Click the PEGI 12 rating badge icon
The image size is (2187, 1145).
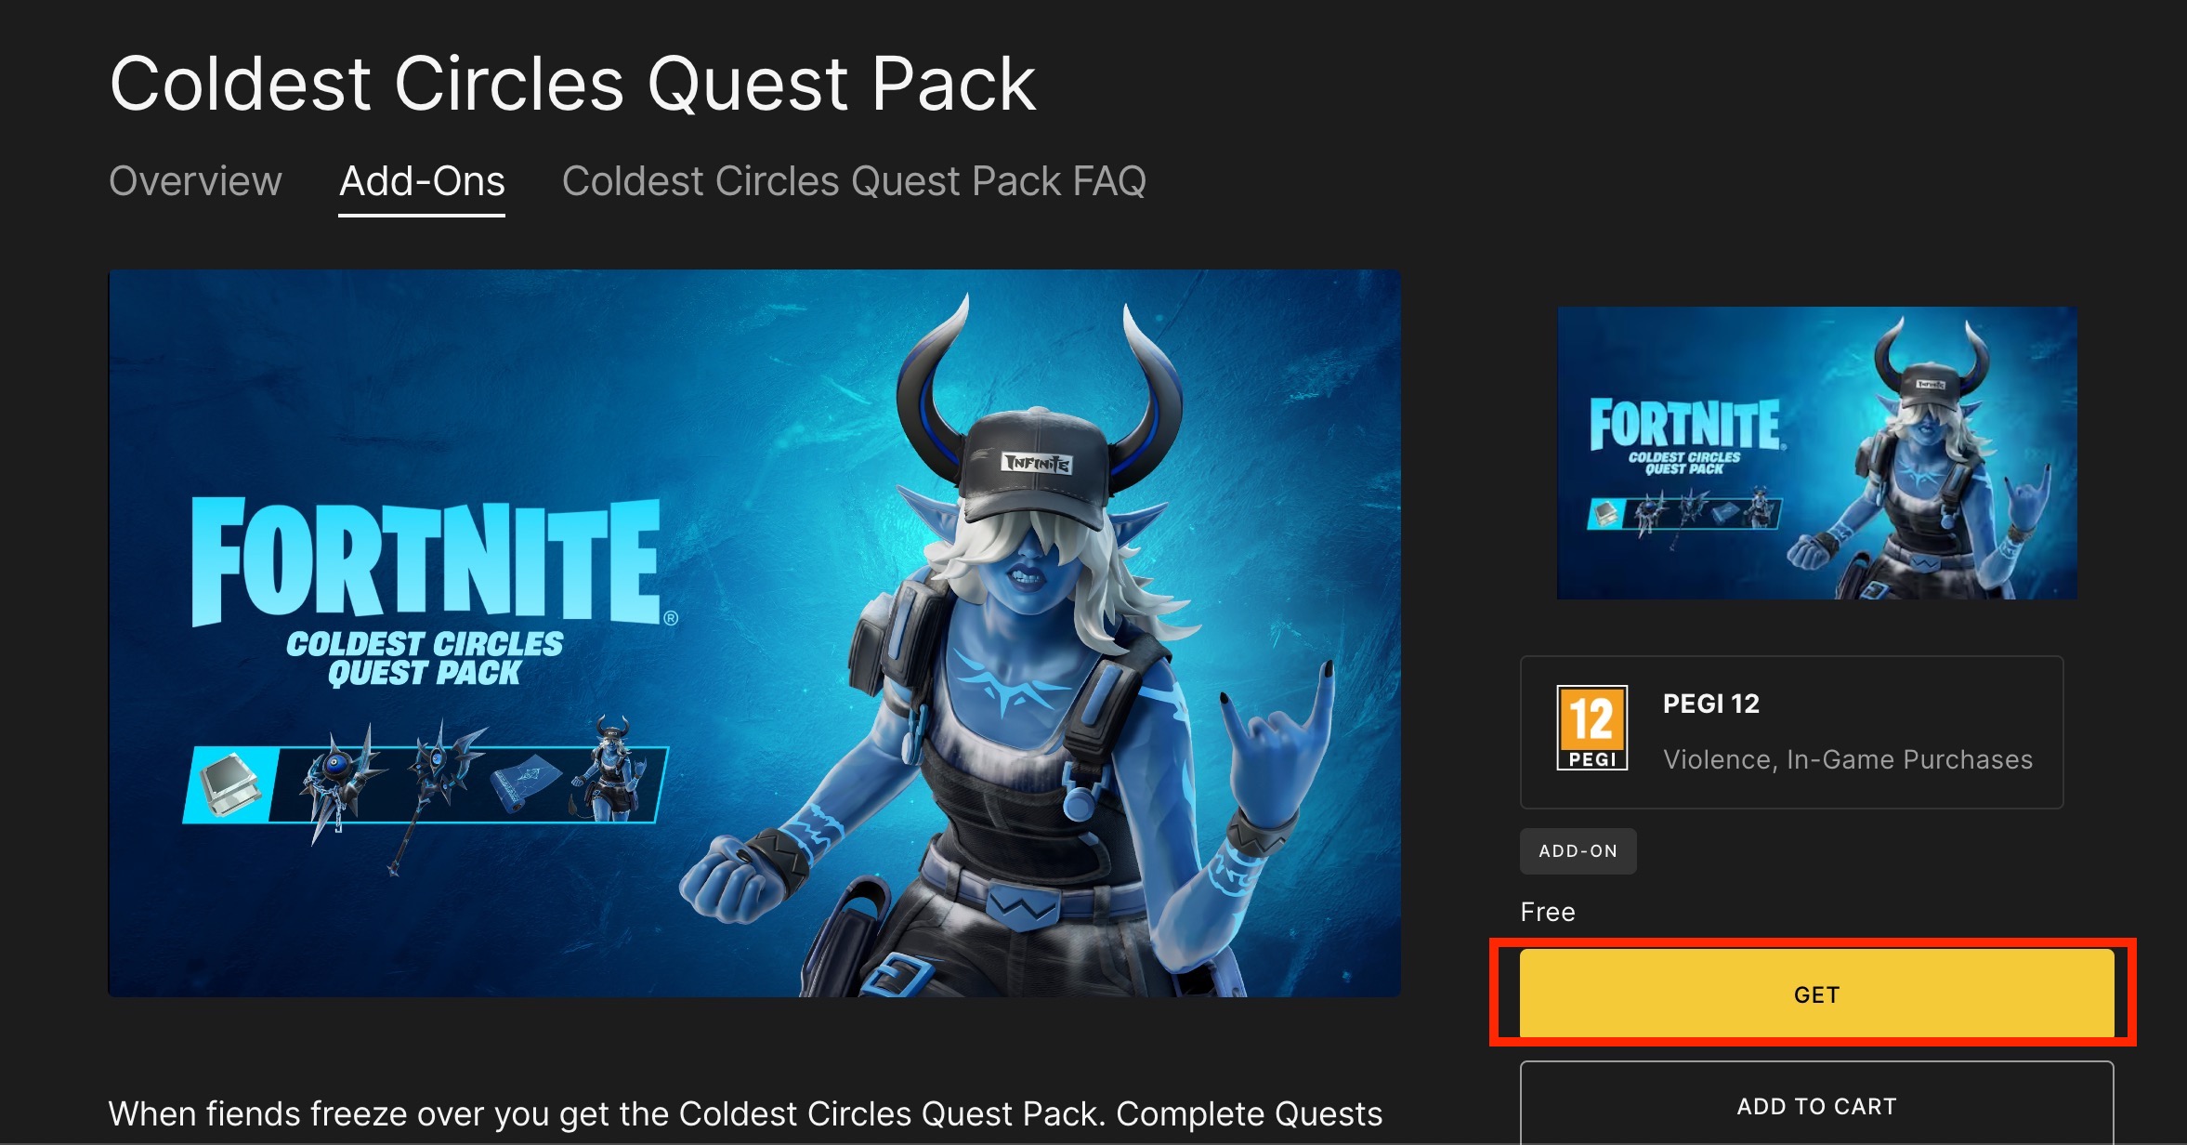[1591, 728]
